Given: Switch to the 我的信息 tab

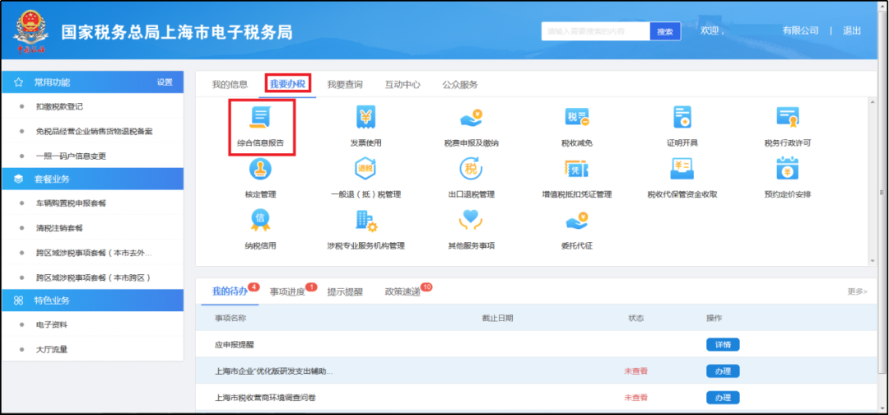Looking at the screenshot, I should point(230,85).
